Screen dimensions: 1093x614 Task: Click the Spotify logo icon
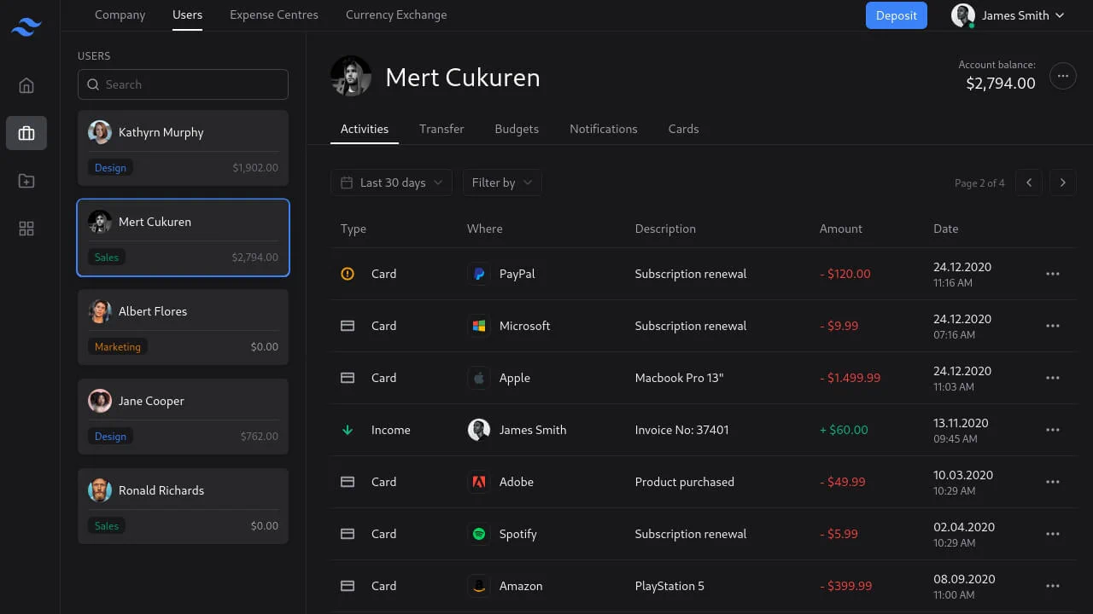[479, 534]
